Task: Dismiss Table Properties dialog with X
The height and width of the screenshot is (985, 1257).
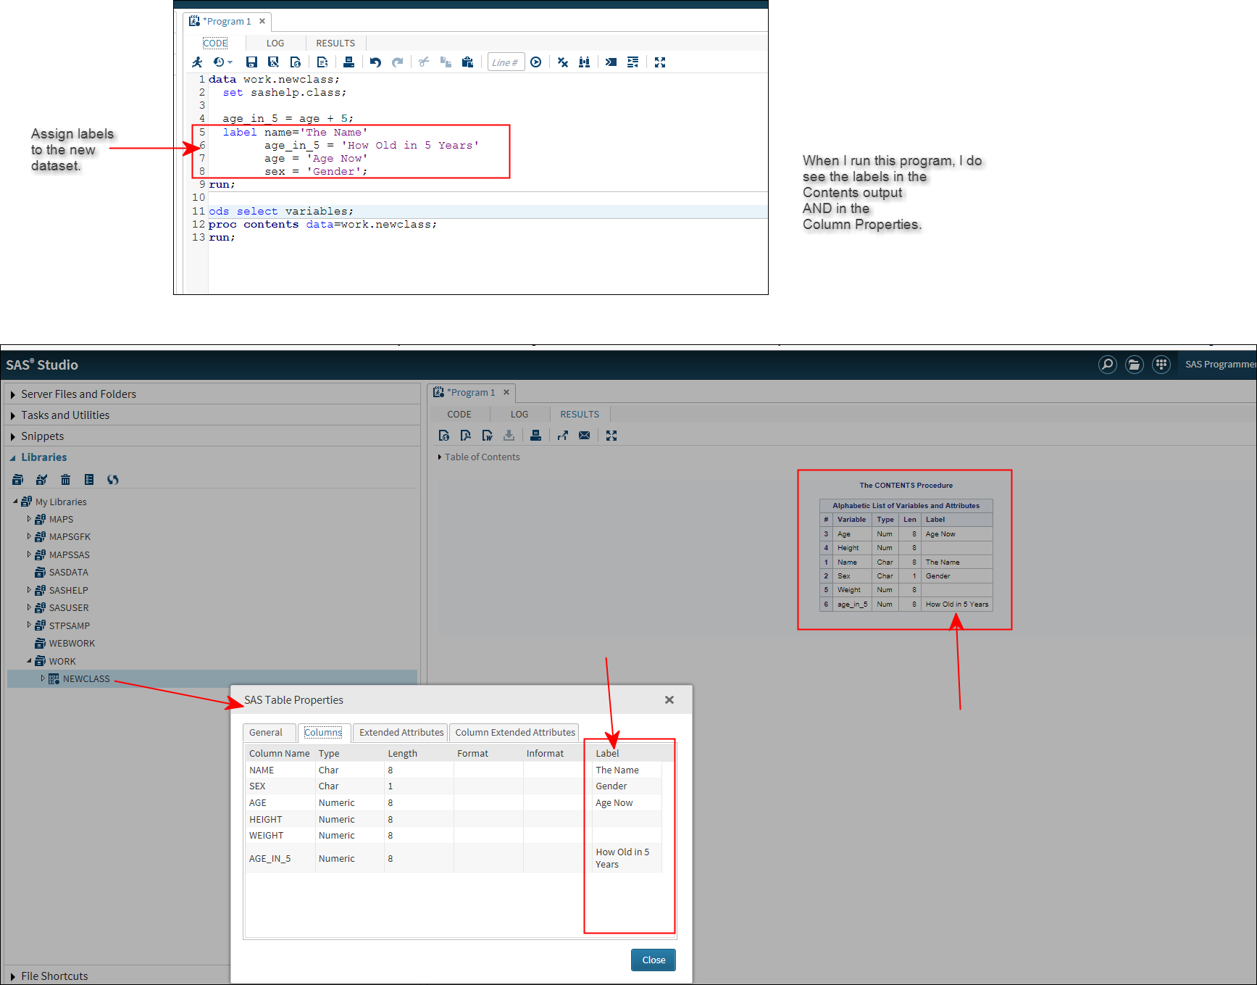Action: pyautogui.click(x=669, y=700)
